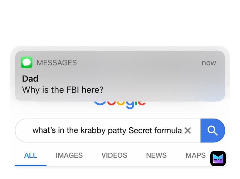This screenshot has width=240, height=179.
Task: Click the blue underline beneath ALL
Action: click(x=30, y=165)
